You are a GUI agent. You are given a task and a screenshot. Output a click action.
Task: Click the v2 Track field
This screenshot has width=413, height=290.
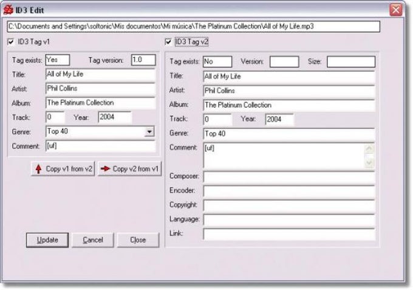point(217,119)
